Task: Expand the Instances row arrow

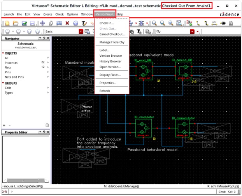Action: [48, 62]
